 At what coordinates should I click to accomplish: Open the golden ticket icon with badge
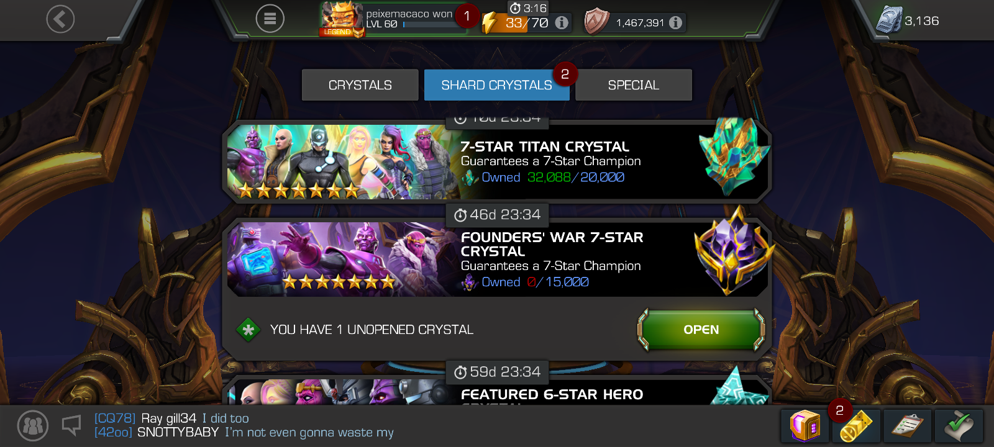click(856, 426)
